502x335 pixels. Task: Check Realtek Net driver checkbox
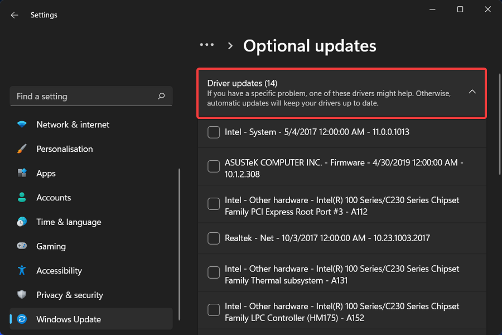click(x=214, y=238)
